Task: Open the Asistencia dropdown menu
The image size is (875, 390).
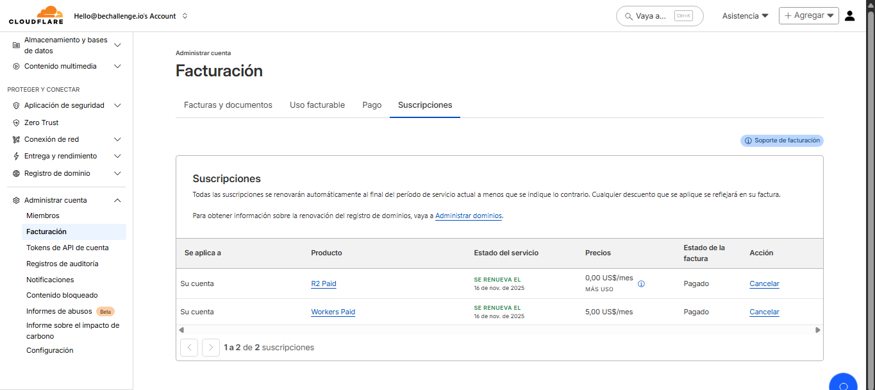Action: coord(745,15)
